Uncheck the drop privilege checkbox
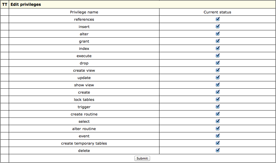 click(x=218, y=63)
